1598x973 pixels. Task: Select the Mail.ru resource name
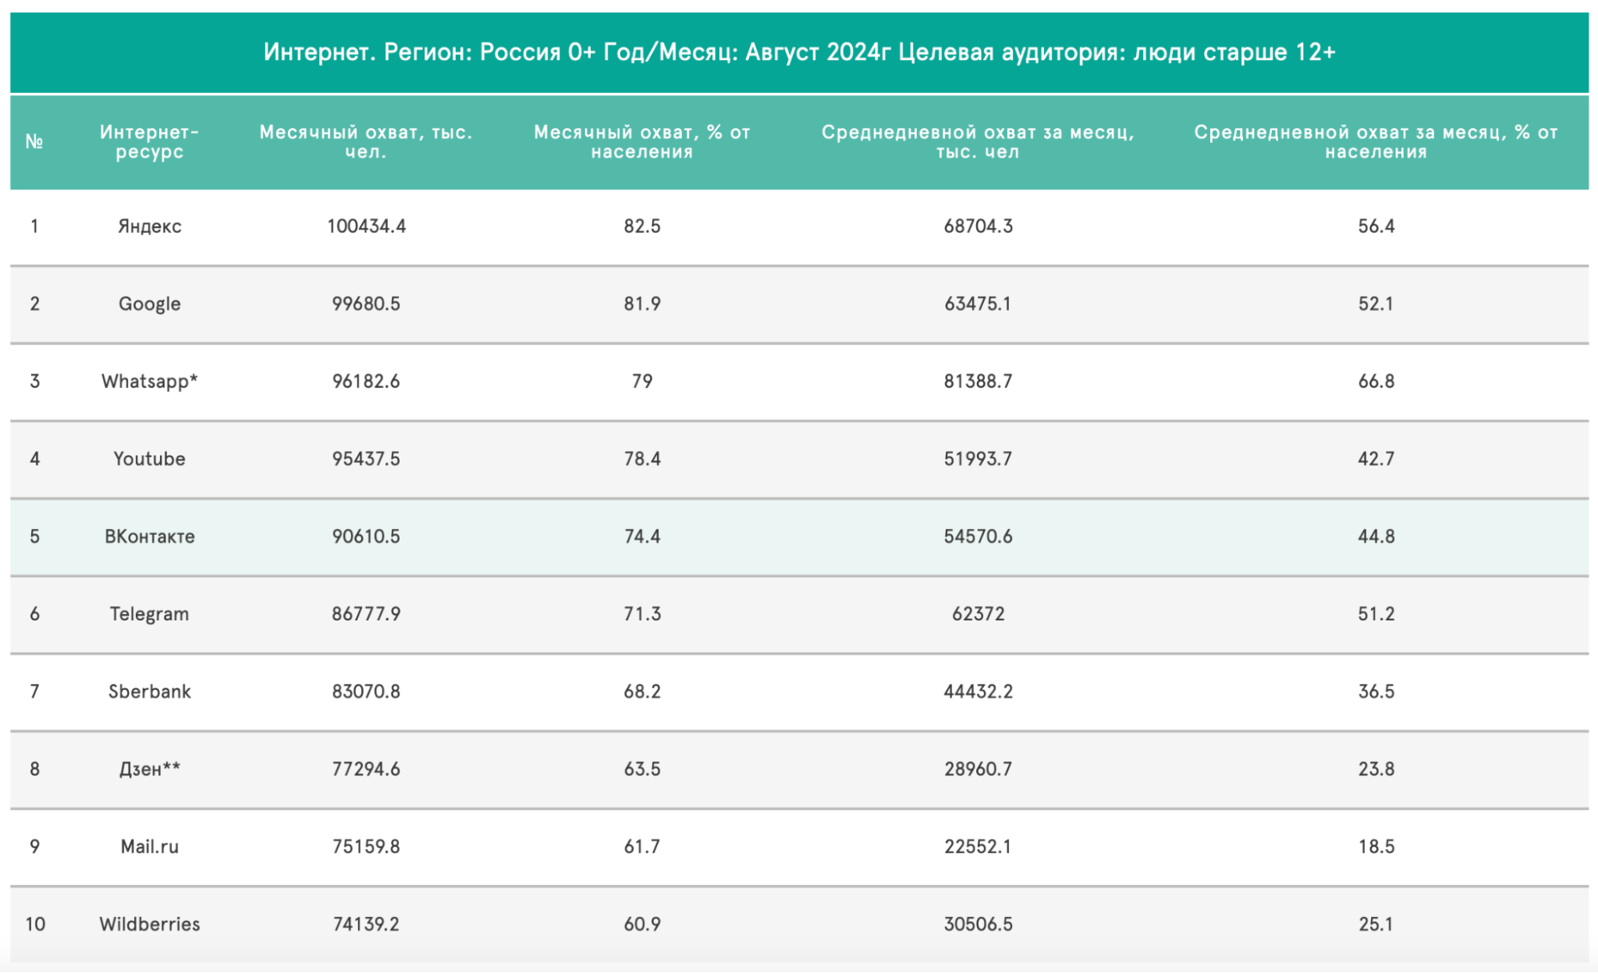(149, 847)
